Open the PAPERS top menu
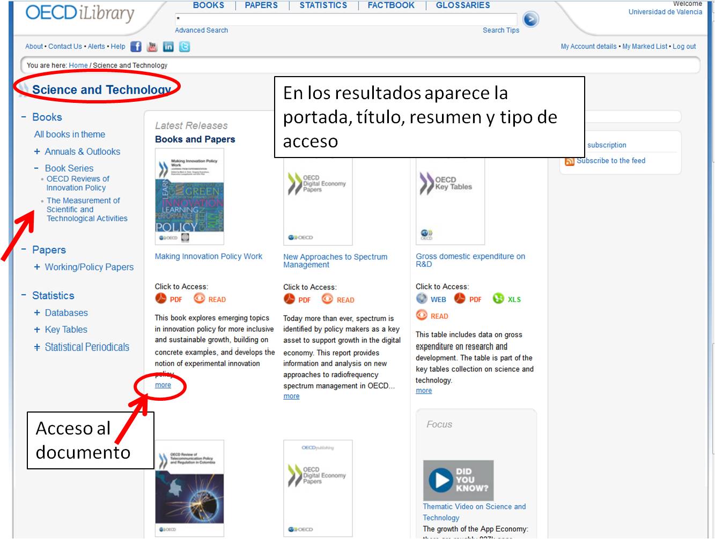The image size is (715, 539). click(x=261, y=5)
